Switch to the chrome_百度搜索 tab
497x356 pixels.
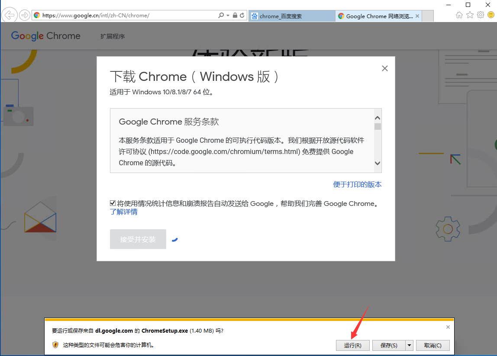click(292, 16)
